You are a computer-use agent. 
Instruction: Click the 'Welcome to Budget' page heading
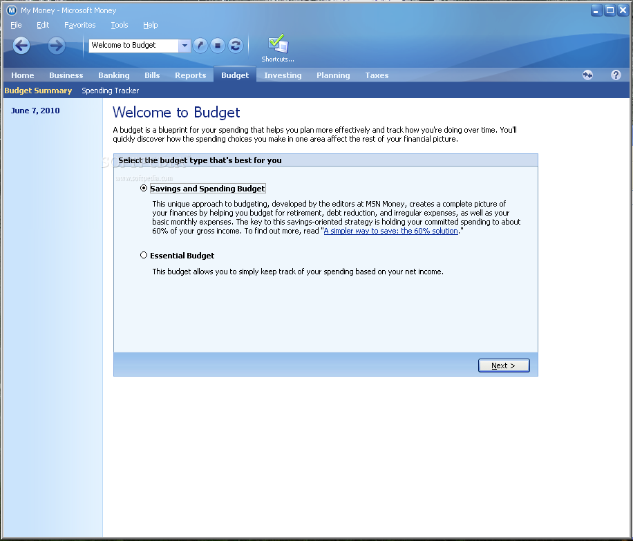pyautogui.click(x=176, y=112)
